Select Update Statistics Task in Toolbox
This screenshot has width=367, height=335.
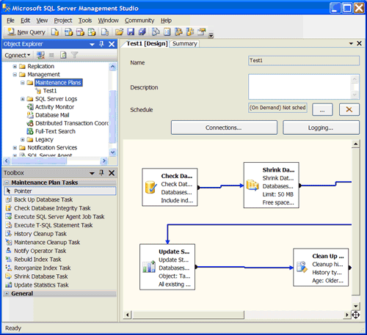click(41, 285)
